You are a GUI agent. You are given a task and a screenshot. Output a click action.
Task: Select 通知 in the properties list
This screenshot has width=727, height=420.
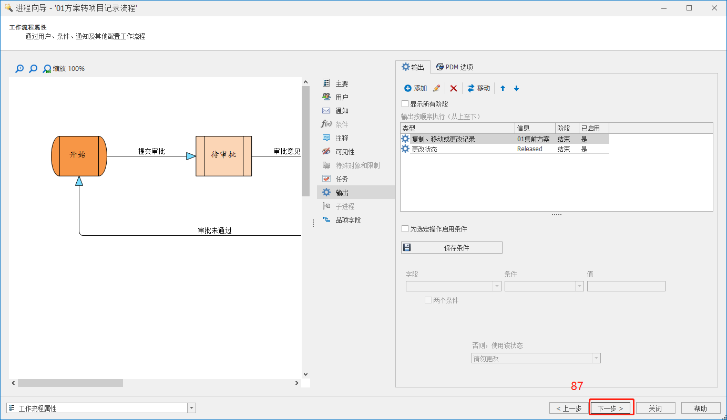tap(342, 111)
